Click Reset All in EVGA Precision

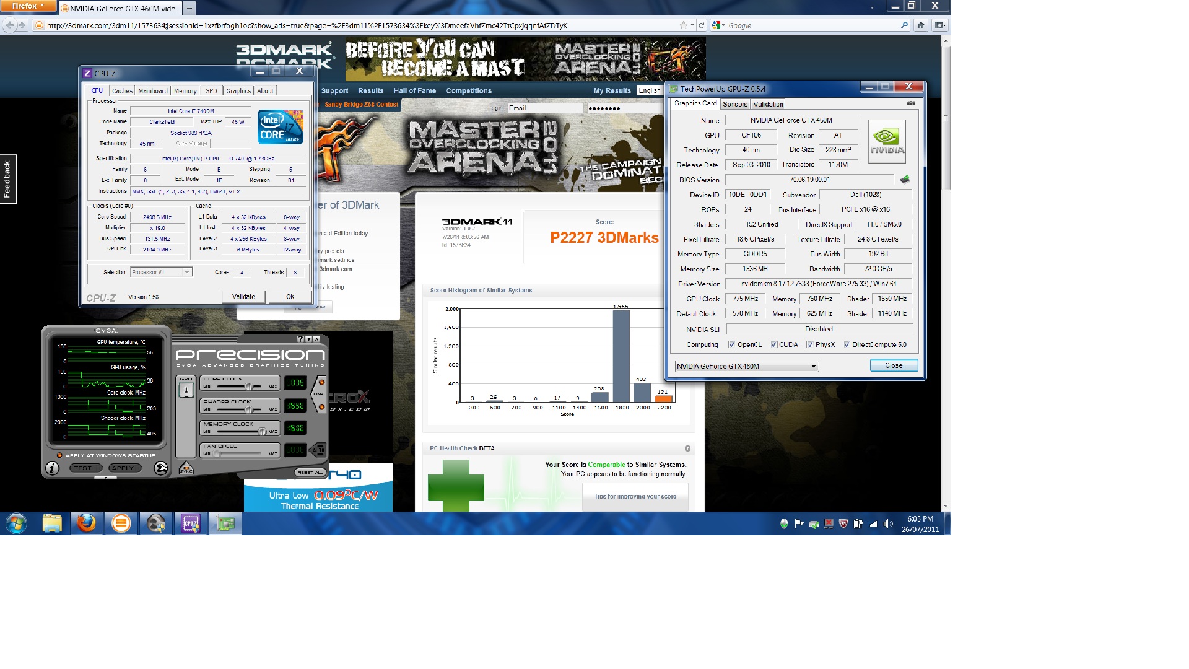pyautogui.click(x=310, y=472)
